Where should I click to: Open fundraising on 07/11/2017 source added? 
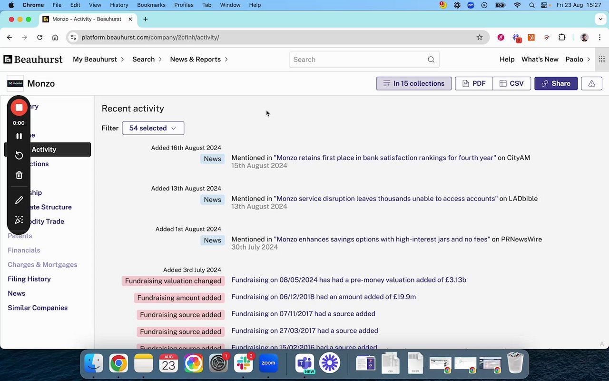303,314
